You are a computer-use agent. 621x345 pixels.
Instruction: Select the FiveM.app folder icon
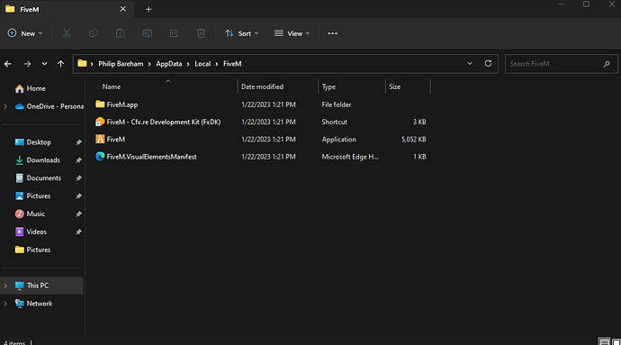click(100, 104)
